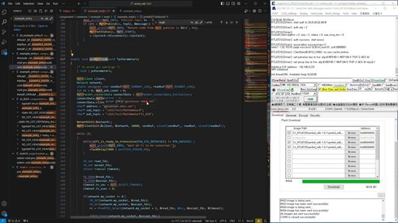Open View menu in VS Code
The width and height of the screenshot is (398, 223).
40,4
